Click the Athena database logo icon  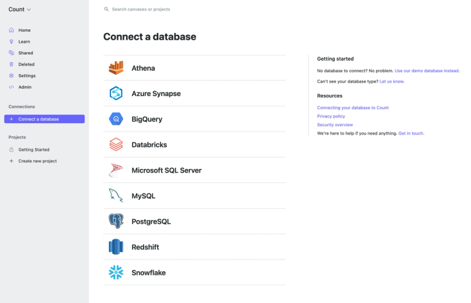(x=116, y=68)
